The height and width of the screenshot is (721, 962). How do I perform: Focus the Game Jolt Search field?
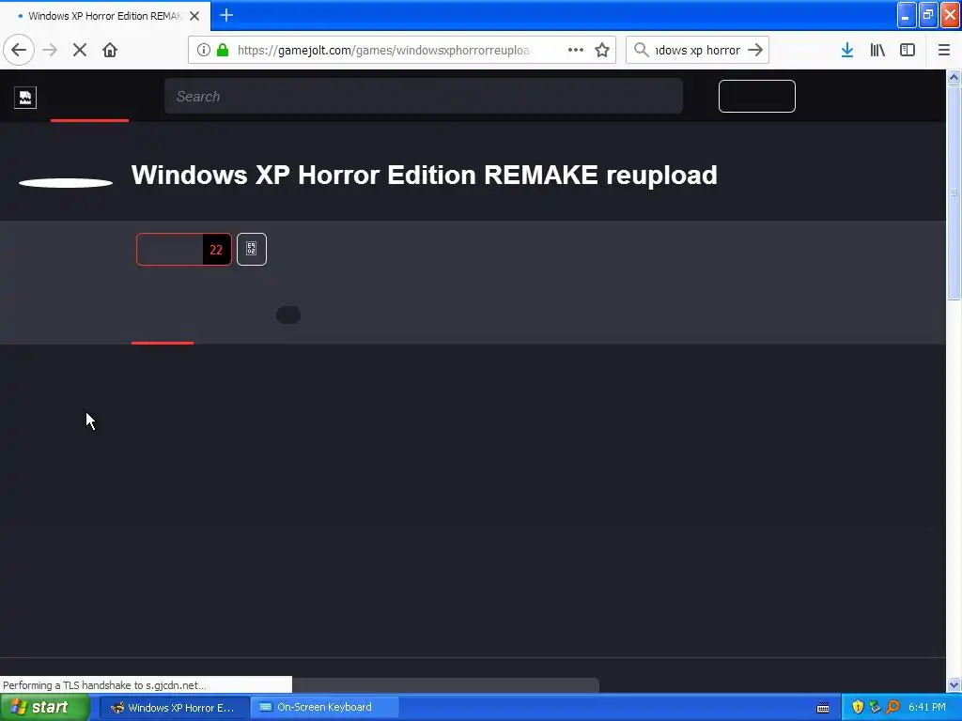(x=424, y=97)
